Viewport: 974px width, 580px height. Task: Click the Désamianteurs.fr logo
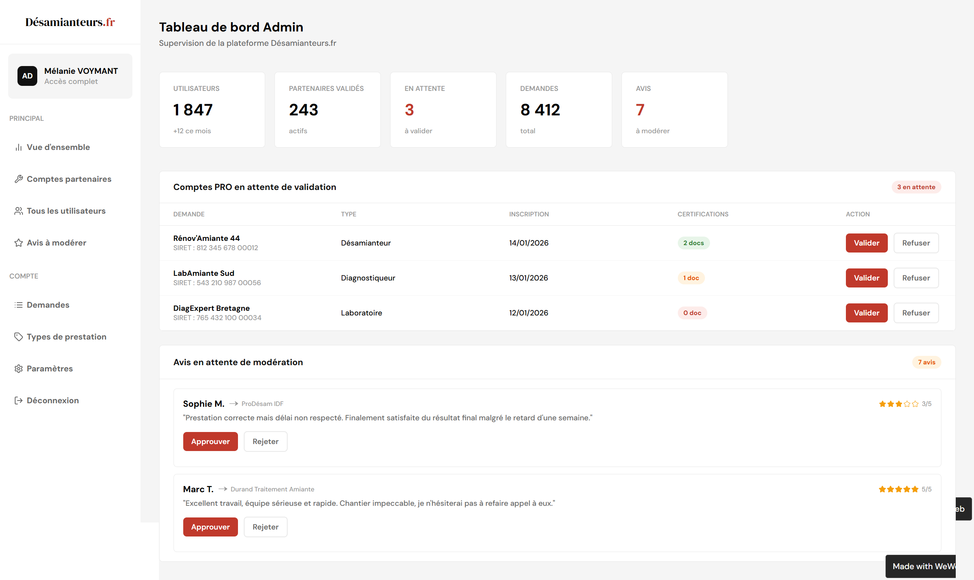(70, 22)
